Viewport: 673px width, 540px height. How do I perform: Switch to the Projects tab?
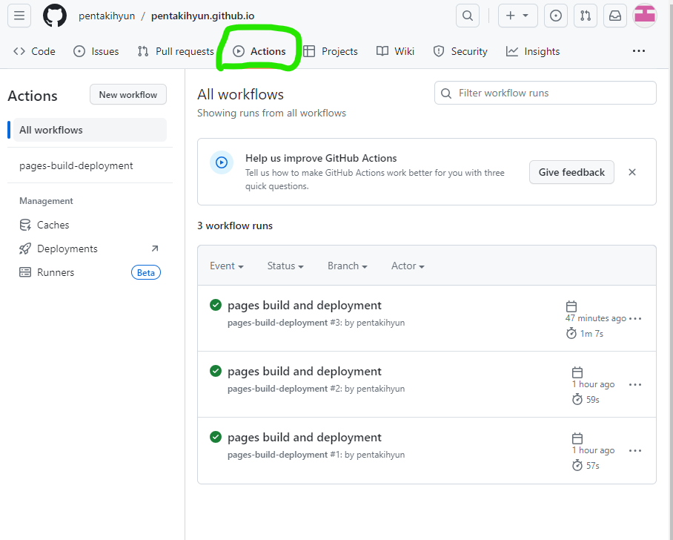pyautogui.click(x=331, y=51)
